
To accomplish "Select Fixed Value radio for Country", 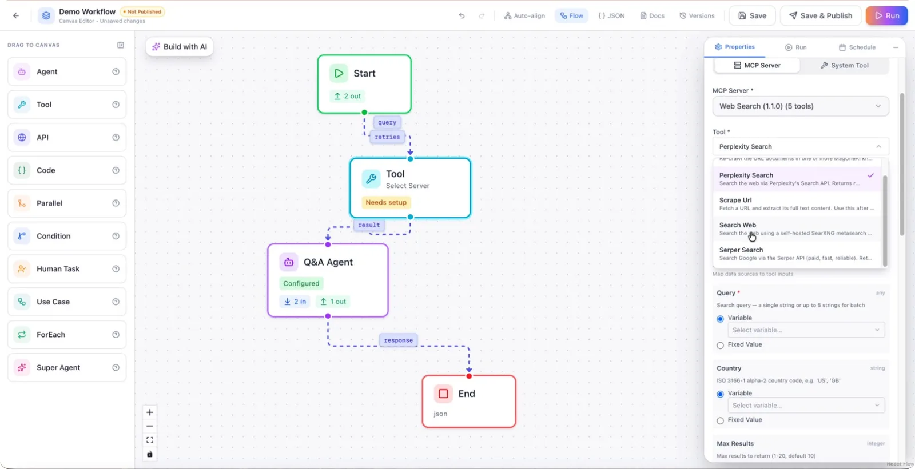I will click(x=721, y=420).
